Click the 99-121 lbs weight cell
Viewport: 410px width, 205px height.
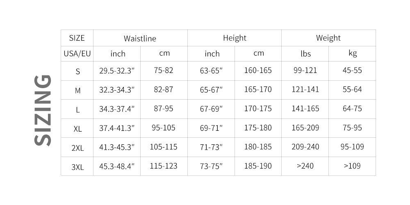pyautogui.click(x=305, y=71)
